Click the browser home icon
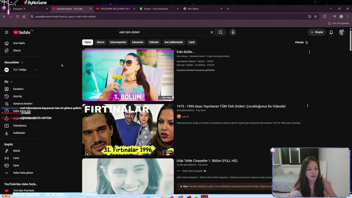The height and width of the screenshot is (198, 352). [x=24, y=16]
